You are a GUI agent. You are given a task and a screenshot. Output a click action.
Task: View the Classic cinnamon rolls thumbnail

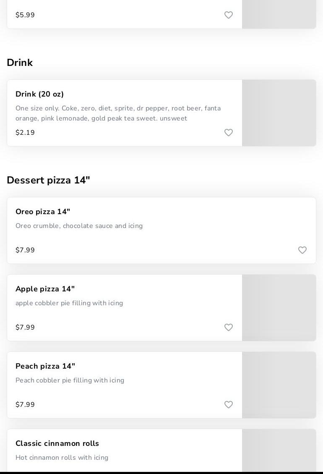(x=279, y=451)
